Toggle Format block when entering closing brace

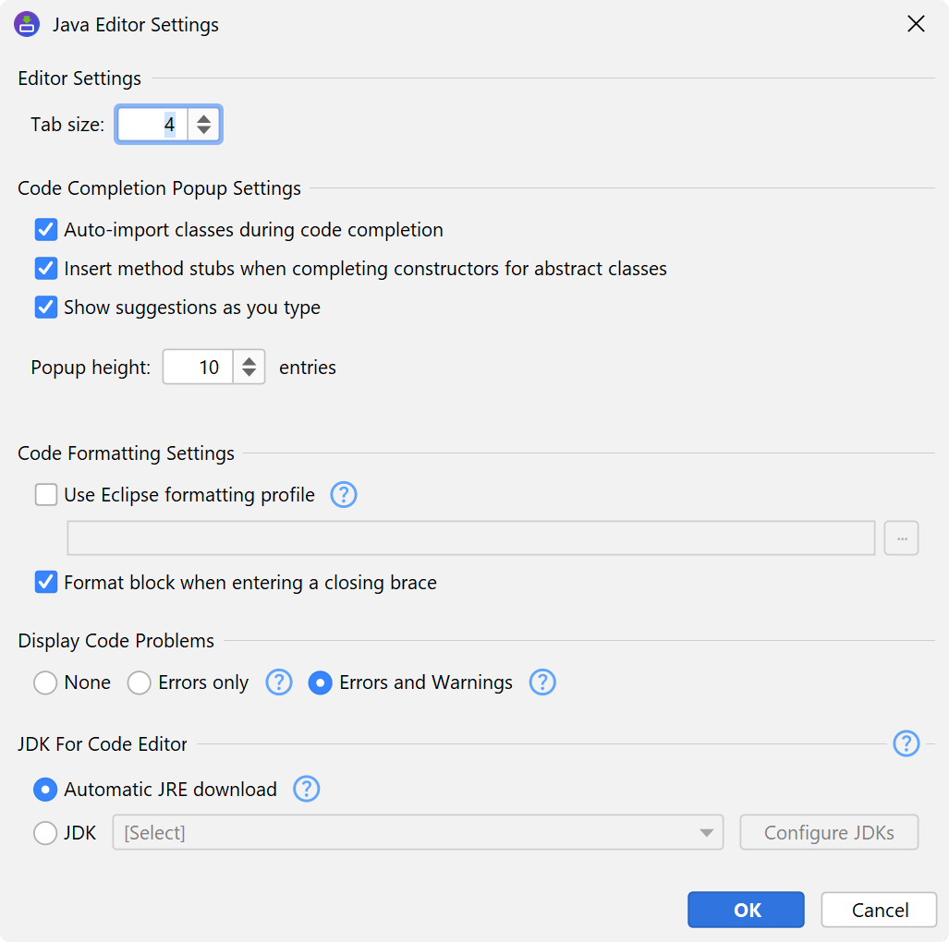46,583
